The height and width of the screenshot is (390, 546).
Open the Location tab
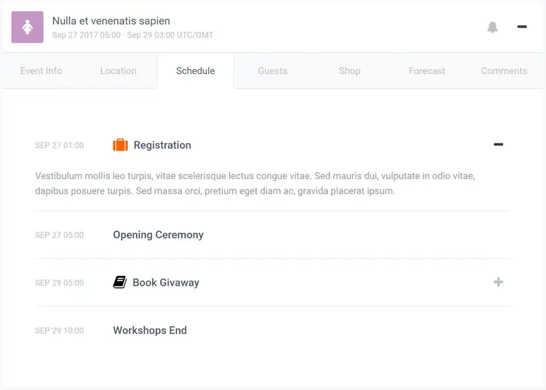pos(118,71)
